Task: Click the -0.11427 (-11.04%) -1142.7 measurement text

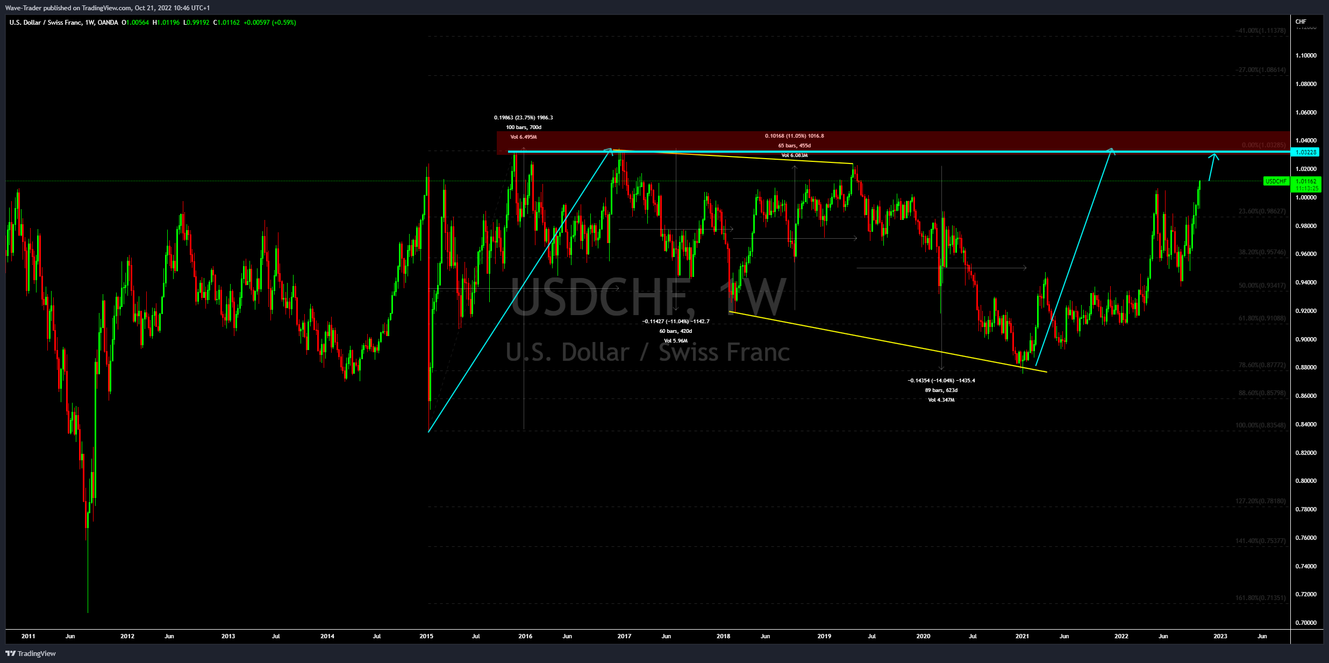Action: pyautogui.click(x=675, y=322)
